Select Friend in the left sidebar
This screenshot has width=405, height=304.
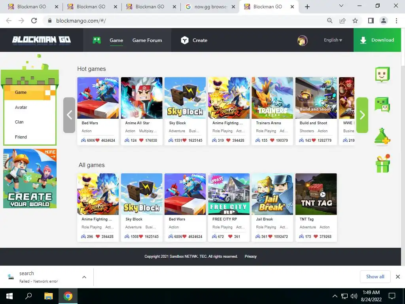click(x=21, y=137)
